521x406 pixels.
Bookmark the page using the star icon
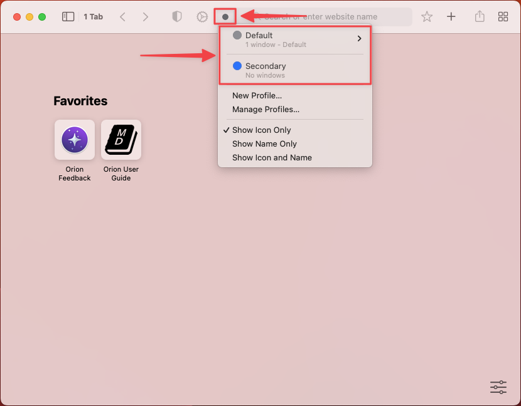click(x=426, y=16)
